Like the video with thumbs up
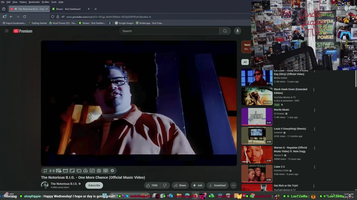 [152, 185]
